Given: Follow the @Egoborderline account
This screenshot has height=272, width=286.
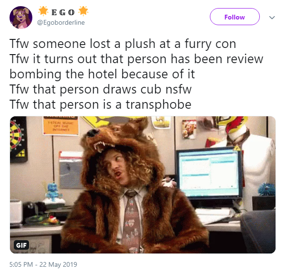Looking at the screenshot, I should coord(235,17).
